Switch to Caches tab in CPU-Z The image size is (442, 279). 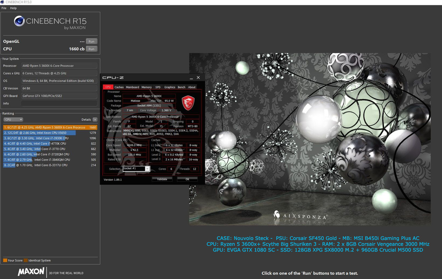[119, 87]
